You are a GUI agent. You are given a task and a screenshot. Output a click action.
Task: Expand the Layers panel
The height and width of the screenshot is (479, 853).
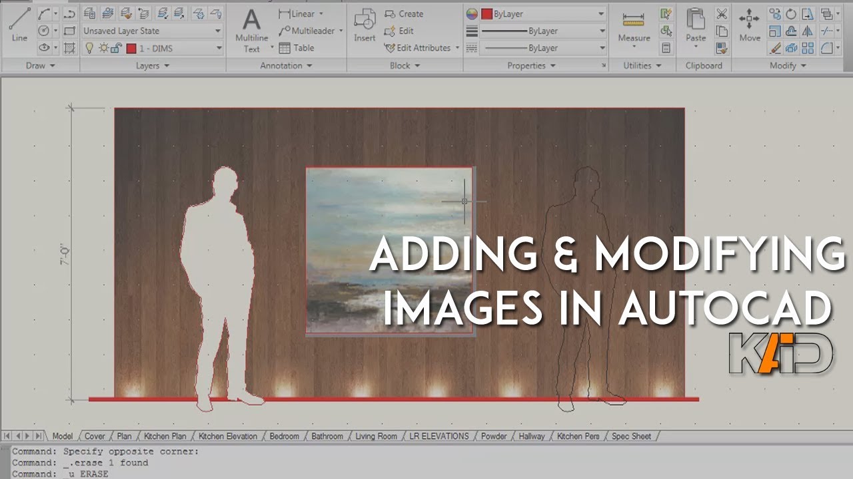click(x=153, y=65)
